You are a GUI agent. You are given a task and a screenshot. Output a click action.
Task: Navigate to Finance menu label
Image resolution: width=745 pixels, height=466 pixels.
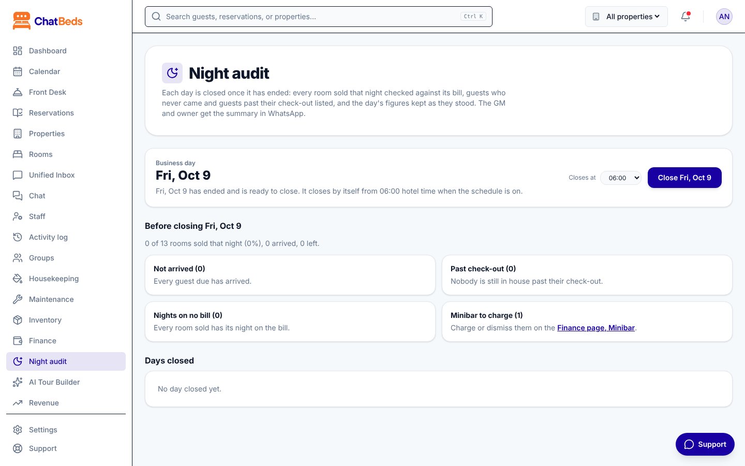(42, 341)
